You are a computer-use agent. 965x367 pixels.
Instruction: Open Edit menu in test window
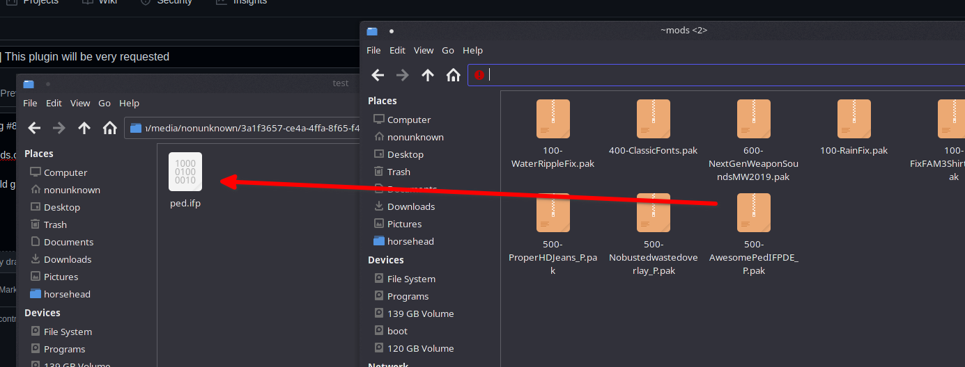pos(54,103)
